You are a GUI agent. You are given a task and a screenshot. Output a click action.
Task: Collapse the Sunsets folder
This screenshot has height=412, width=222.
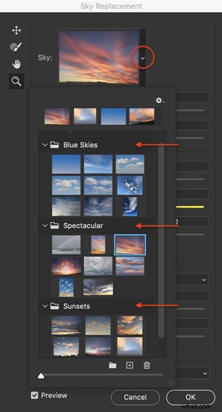(x=45, y=306)
